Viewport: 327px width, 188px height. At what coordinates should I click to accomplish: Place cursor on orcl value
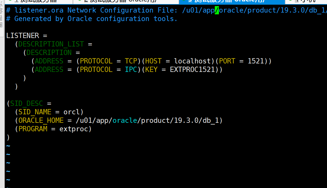72,112
